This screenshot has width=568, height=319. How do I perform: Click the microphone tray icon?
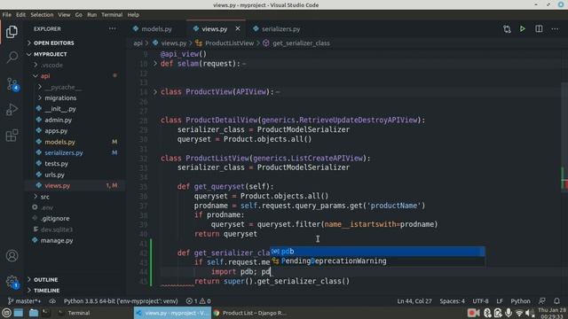coord(509,313)
